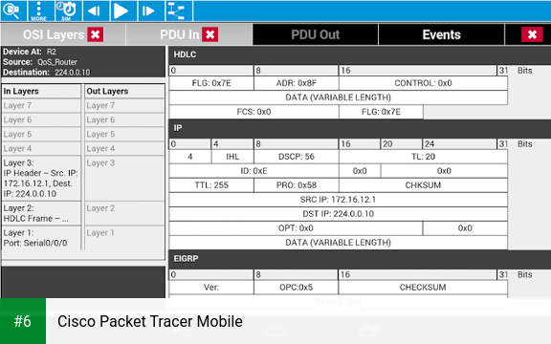Select Out Layers Layer 1 row
Image resolution: width=551 pixels, height=344 pixels.
124,238
